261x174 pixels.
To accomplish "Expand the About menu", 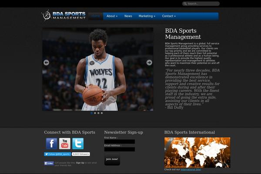I will 112,16.
